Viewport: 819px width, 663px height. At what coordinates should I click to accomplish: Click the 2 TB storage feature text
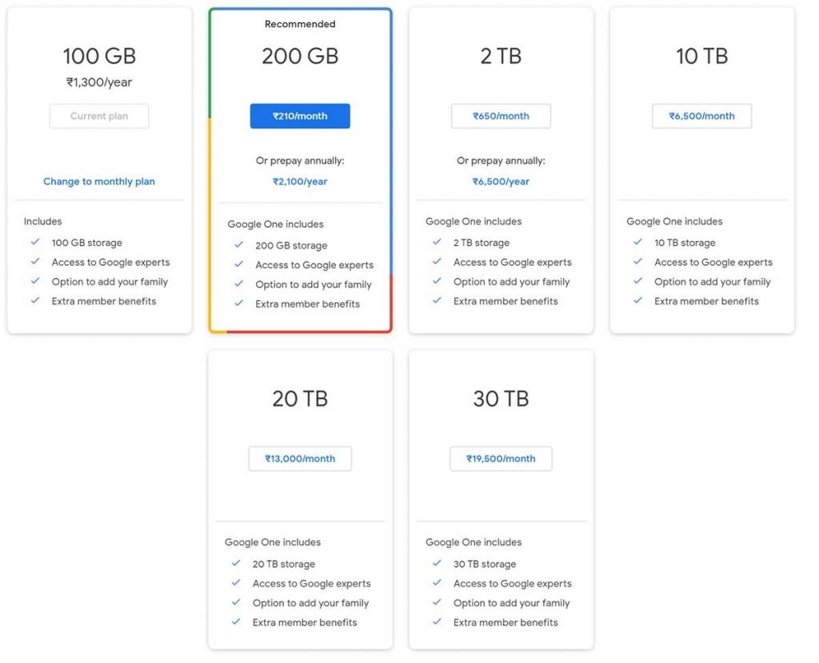point(481,243)
